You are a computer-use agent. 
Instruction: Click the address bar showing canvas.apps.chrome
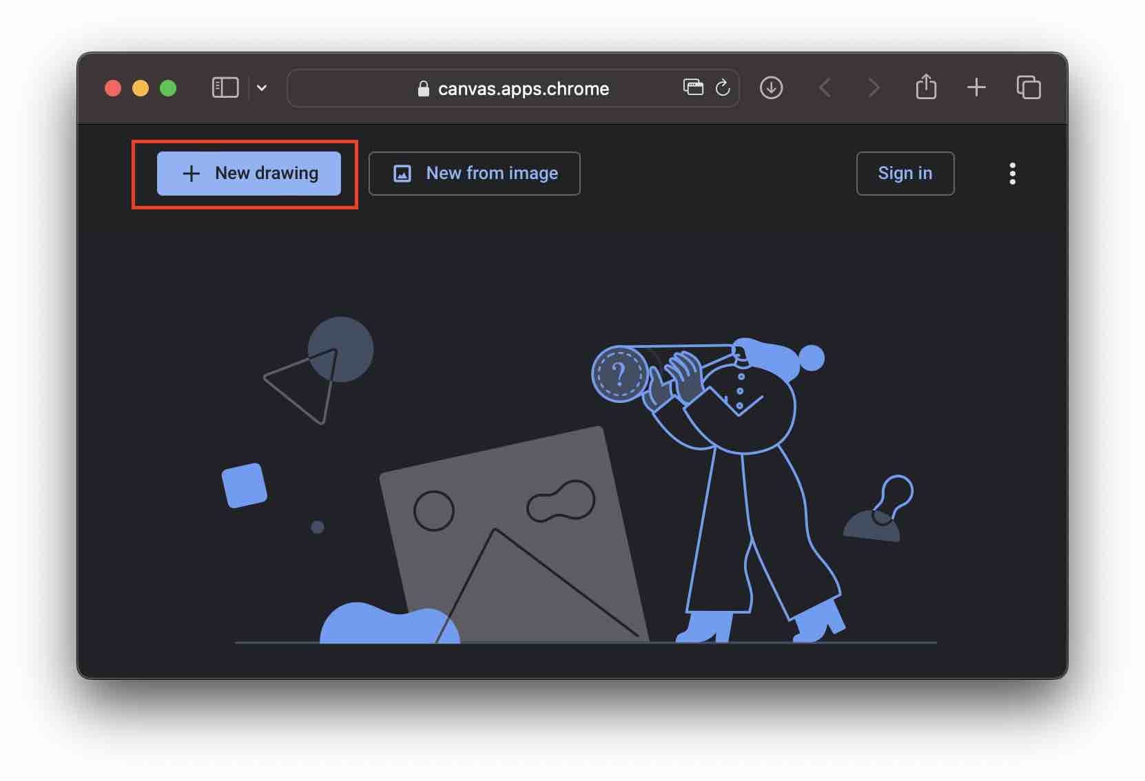(x=524, y=88)
